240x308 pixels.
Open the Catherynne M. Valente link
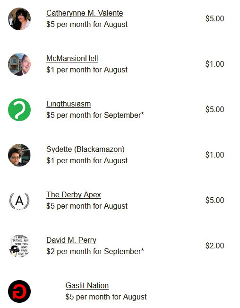[x=85, y=13]
